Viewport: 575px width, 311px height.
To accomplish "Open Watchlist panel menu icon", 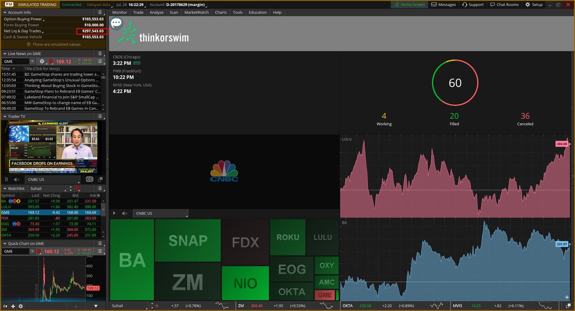I will (x=100, y=189).
